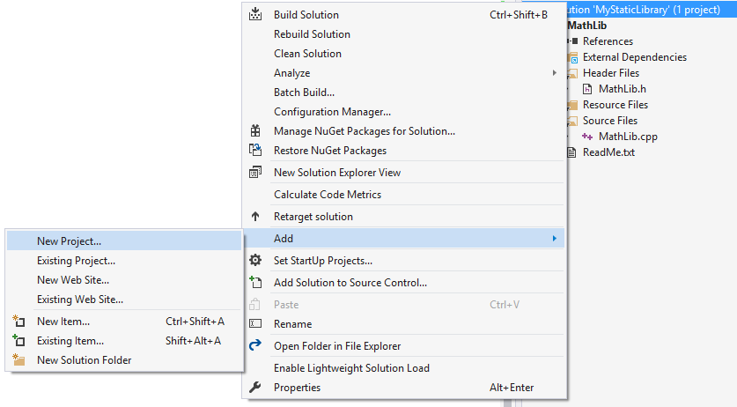Screen dimensions: 737x407
Task: Choose Existing Project... in the submenu
Action: (x=76, y=261)
